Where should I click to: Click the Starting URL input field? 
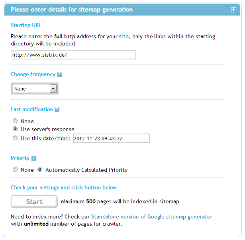[74, 55]
